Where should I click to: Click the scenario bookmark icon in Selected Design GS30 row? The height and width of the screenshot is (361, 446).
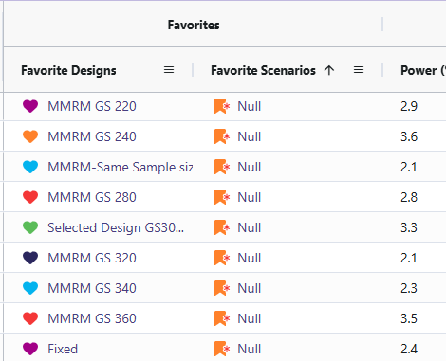point(222,227)
